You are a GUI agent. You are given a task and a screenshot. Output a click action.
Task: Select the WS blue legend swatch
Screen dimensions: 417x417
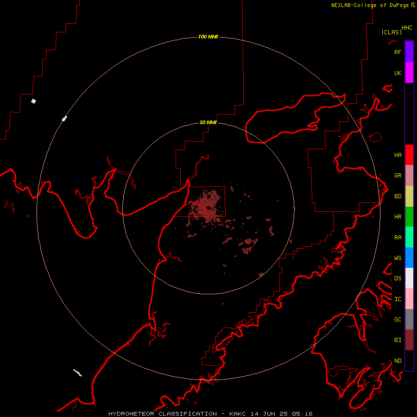409,258
